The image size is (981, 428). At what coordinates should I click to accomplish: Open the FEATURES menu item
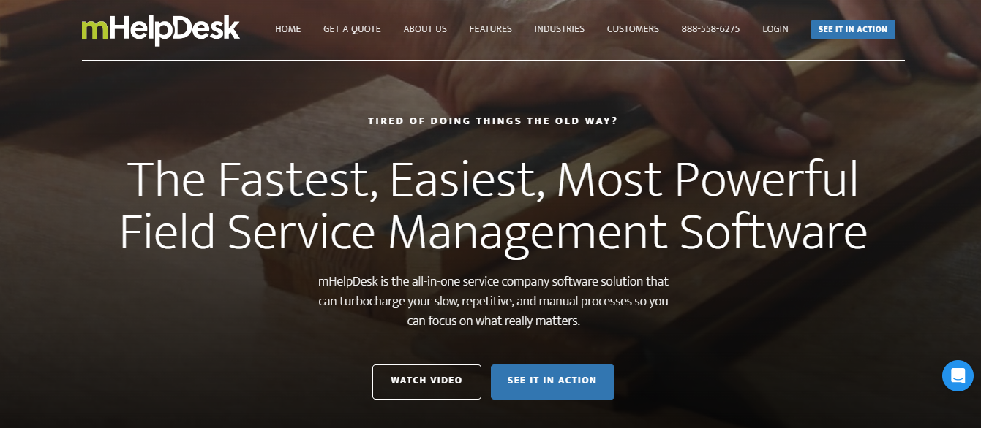[x=491, y=29]
